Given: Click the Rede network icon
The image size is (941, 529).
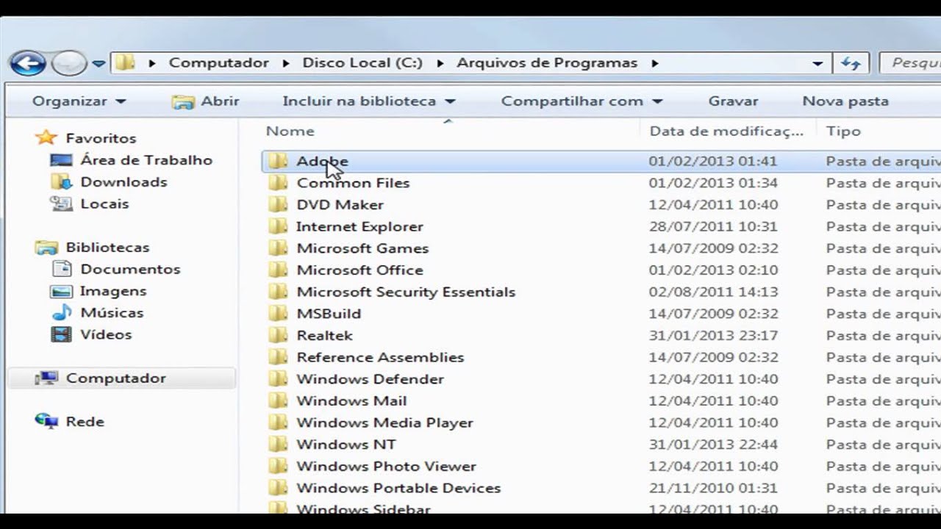Looking at the screenshot, I should [46, 422].
